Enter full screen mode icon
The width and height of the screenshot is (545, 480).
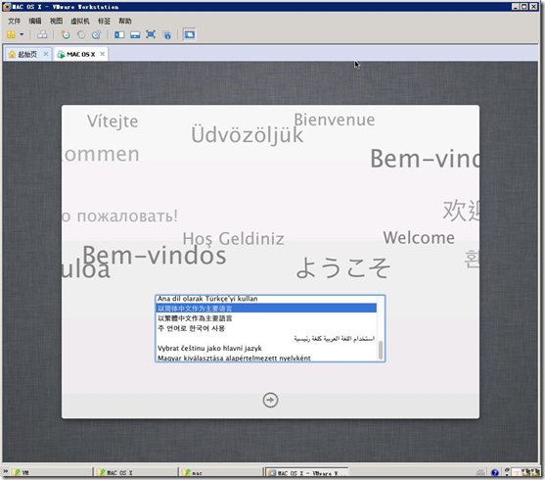[x=151, y=34]
